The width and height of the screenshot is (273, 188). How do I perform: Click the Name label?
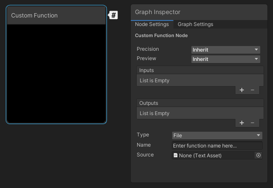click(144, 145)
